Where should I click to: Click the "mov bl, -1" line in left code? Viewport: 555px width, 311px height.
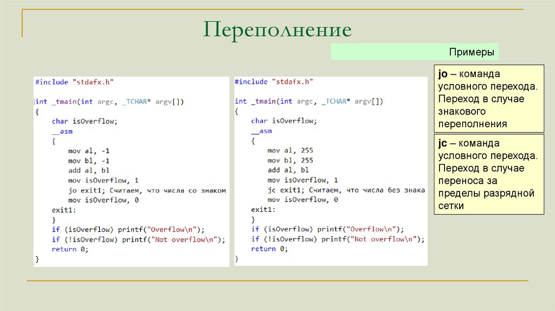pos(89,160)
